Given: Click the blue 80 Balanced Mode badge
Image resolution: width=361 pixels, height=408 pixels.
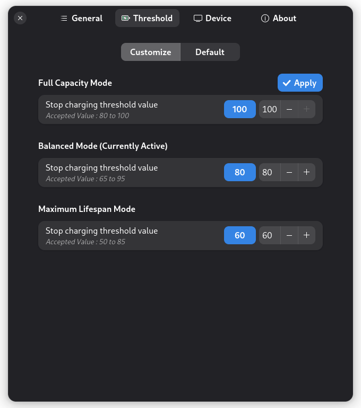Looking at the screenshot, I should tap(240, 172).
